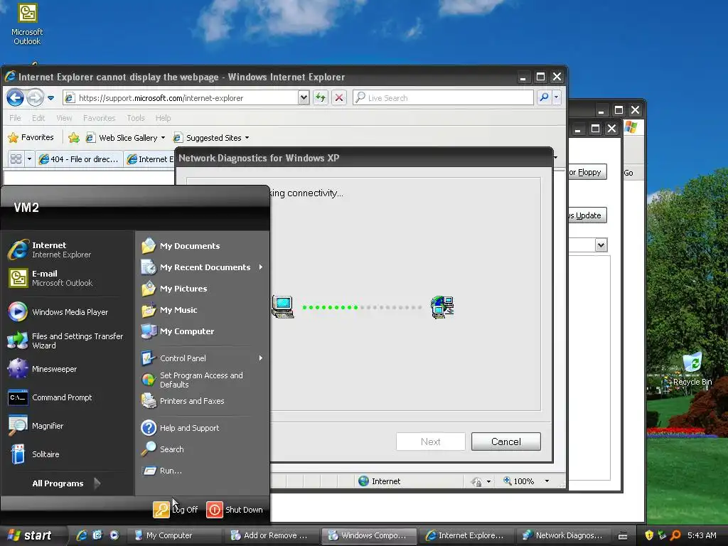Click Next in Network Diagnostics

430,441
